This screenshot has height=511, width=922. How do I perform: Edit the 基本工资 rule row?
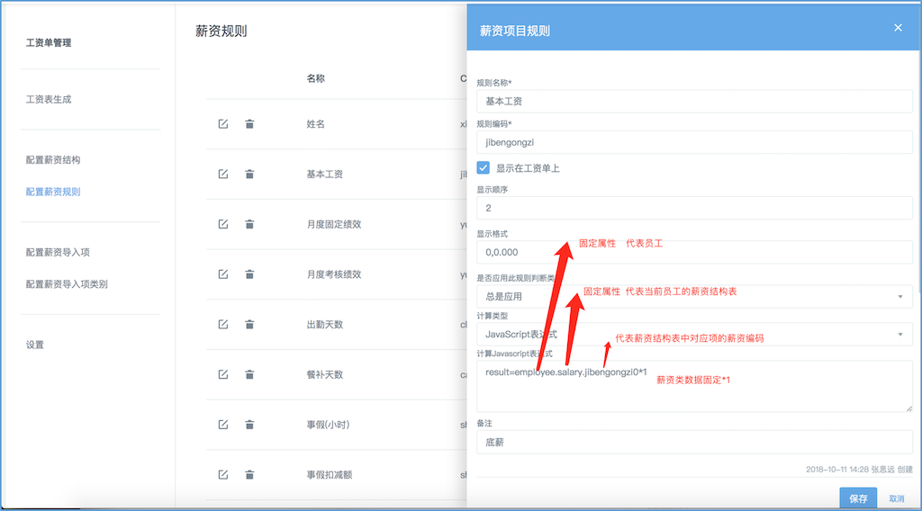(223, 174)
